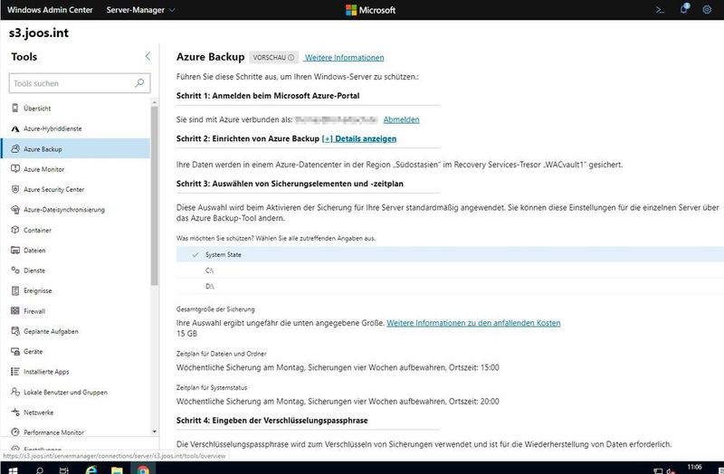The image size is (724, 474).
Task: Click heading Schritt 1 Anmelden beim Azure-Portal
Action: tap(268, 96)
